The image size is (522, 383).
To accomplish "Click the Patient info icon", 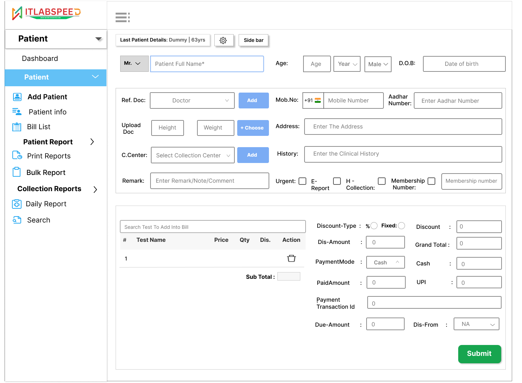I will 17,112.
